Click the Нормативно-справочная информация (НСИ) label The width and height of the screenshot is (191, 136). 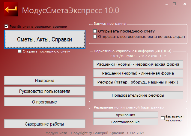tap(133, 51)
